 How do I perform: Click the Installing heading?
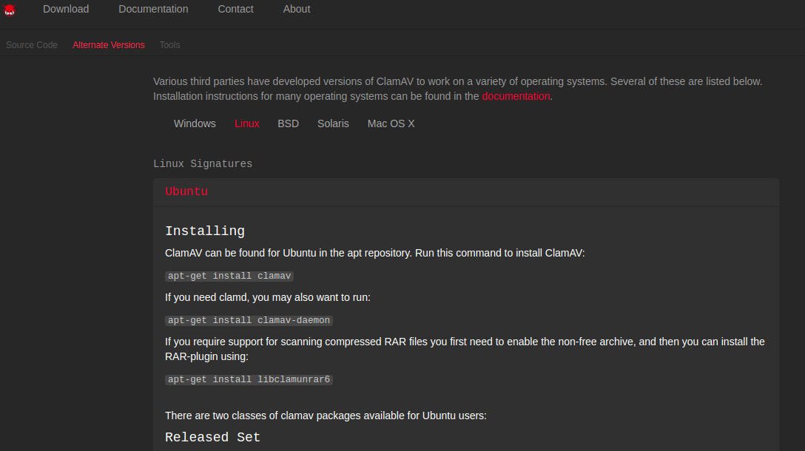pyautogui.click(x=205, y=231)
